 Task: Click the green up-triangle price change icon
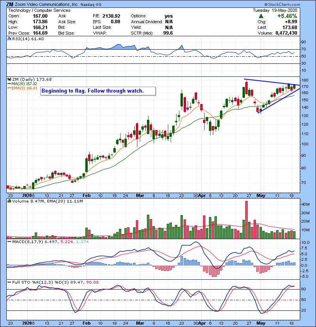click(x=261, y=16)
